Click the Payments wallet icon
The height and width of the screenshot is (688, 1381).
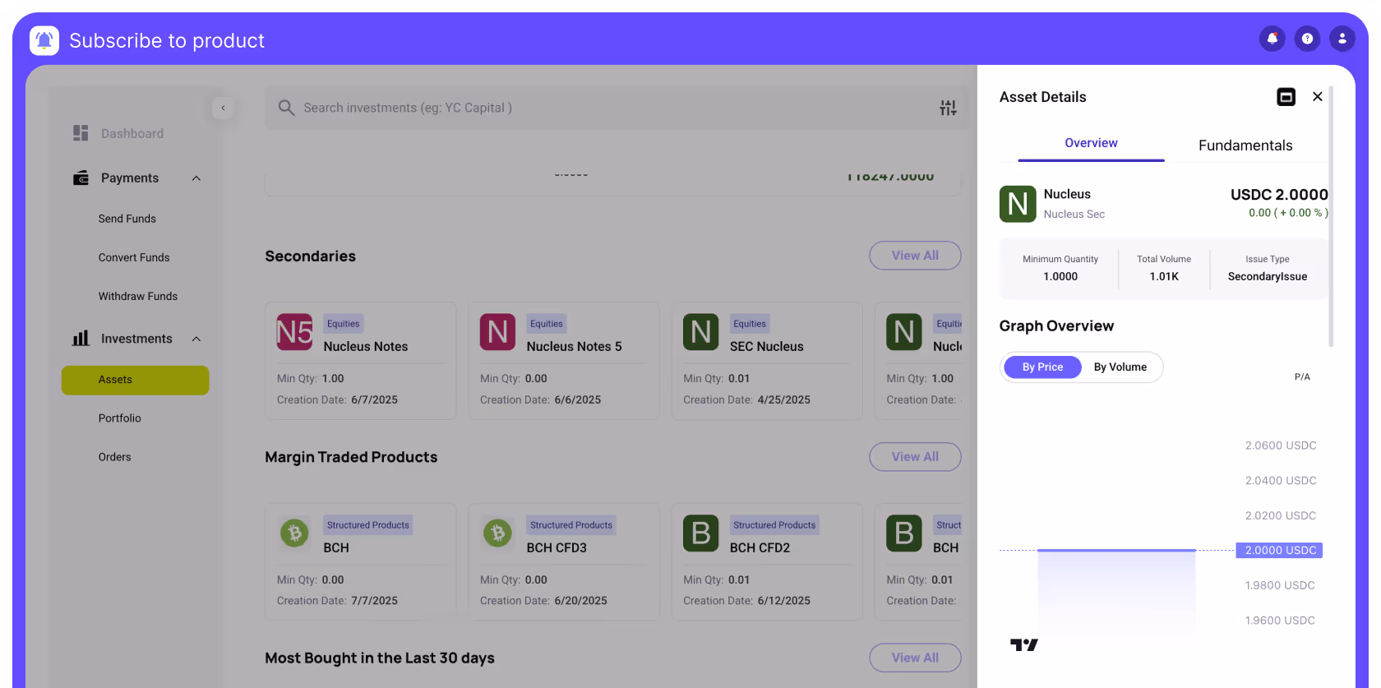click(81, 178)
